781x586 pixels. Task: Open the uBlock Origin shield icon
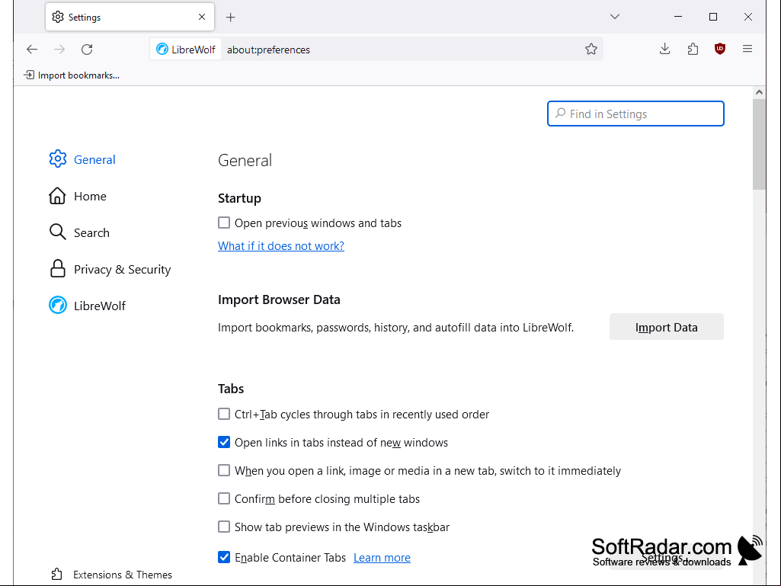point(720,49)
